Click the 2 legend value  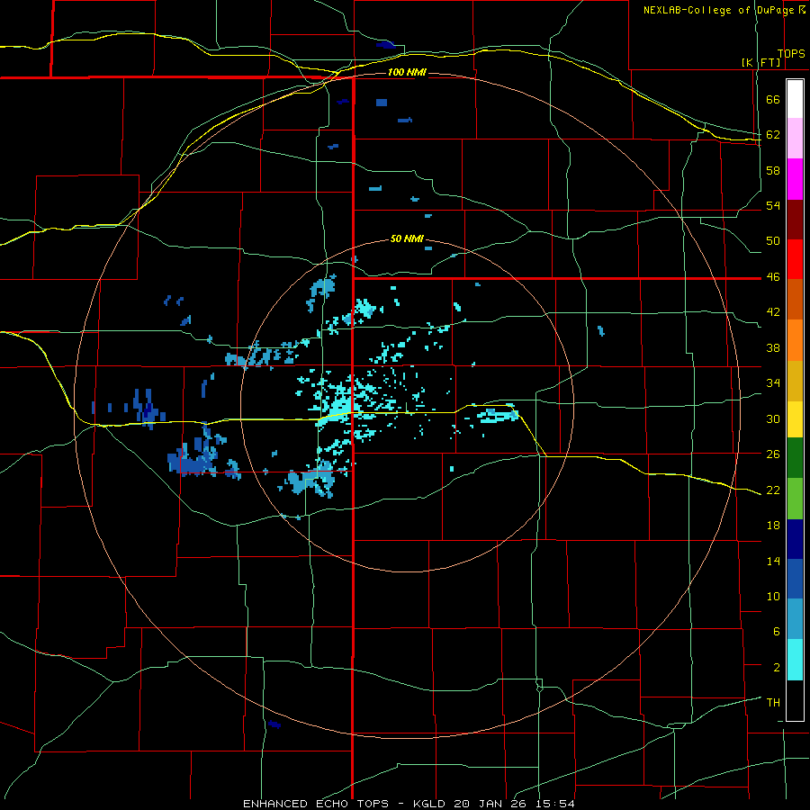(x=777, y=668)
